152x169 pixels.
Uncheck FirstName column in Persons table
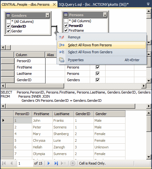tap(66, 30)
